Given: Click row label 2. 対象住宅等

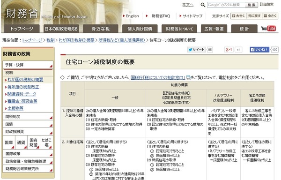Looking at the screenshot, I should coord(73,142).
